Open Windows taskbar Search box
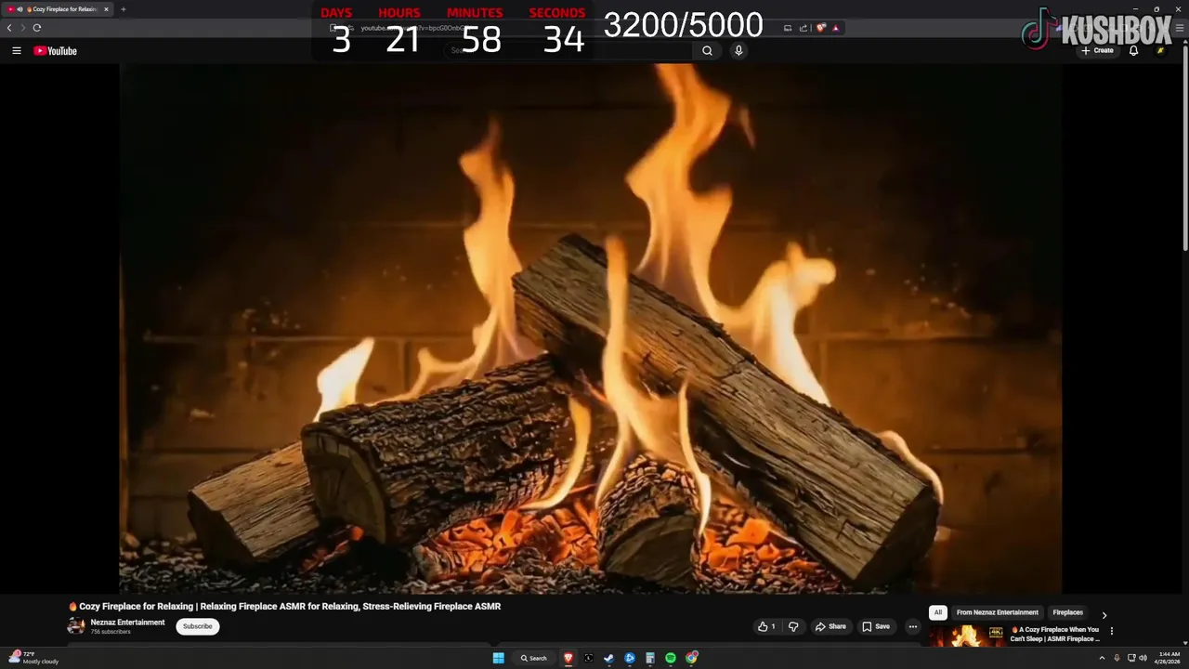1189x669 pixels. click(x=533, y=658)
